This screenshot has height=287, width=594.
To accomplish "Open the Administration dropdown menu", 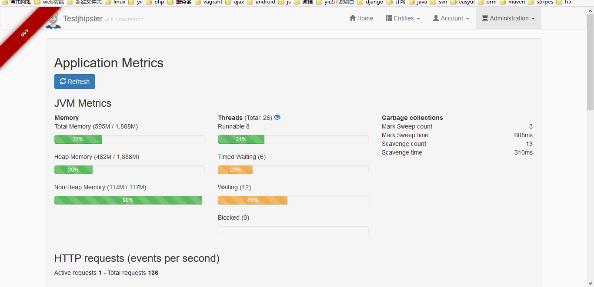I will pyautogui.click(x=508, y=18).
